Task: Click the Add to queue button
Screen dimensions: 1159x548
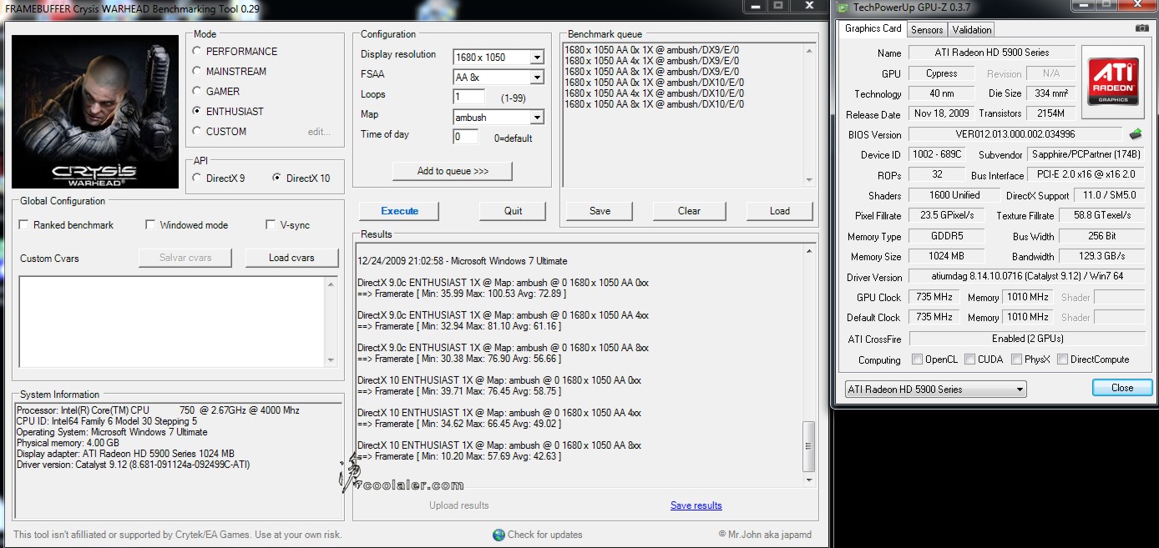Action: [453, 171]
